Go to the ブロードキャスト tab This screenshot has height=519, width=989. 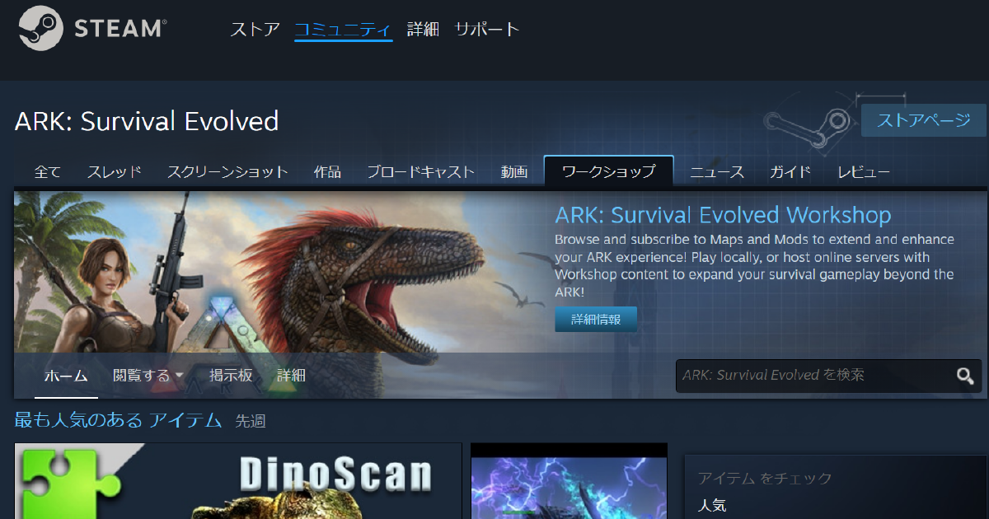click(420, 172)
